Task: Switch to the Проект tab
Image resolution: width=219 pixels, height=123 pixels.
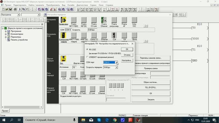Action: coord(5,111)
